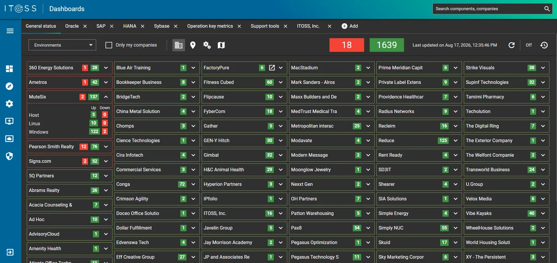557x263 pixels.
Task: Add a new dashboard tab
Action: tap(350, 26)
